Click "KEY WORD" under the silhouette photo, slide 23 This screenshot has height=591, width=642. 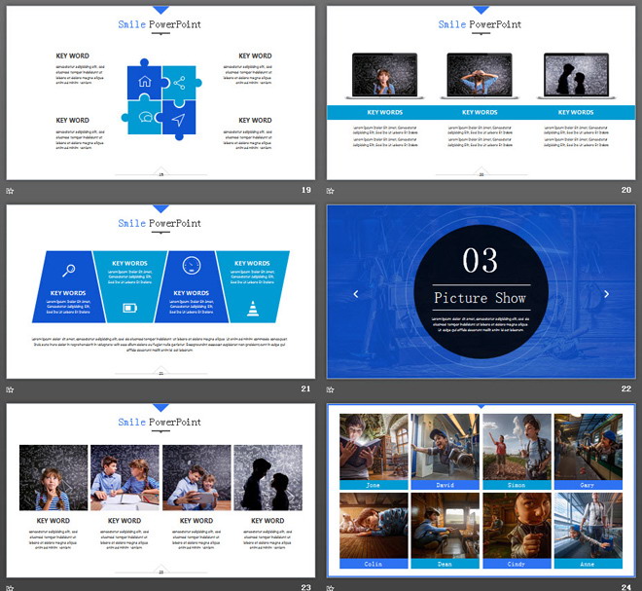click(x=267, y=521)
